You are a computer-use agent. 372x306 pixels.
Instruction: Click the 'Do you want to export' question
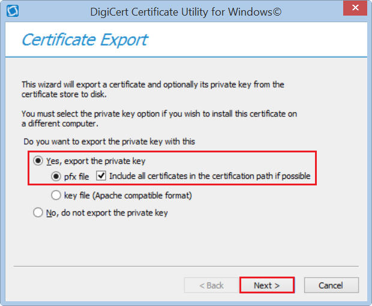click(x=109, y=142)
